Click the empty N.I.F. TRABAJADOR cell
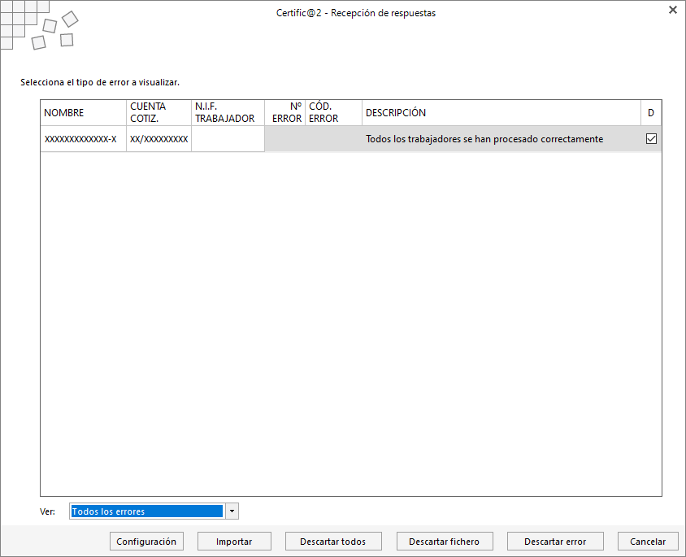Viewport: 686px width, 557px height. click(x=228, y=139)
